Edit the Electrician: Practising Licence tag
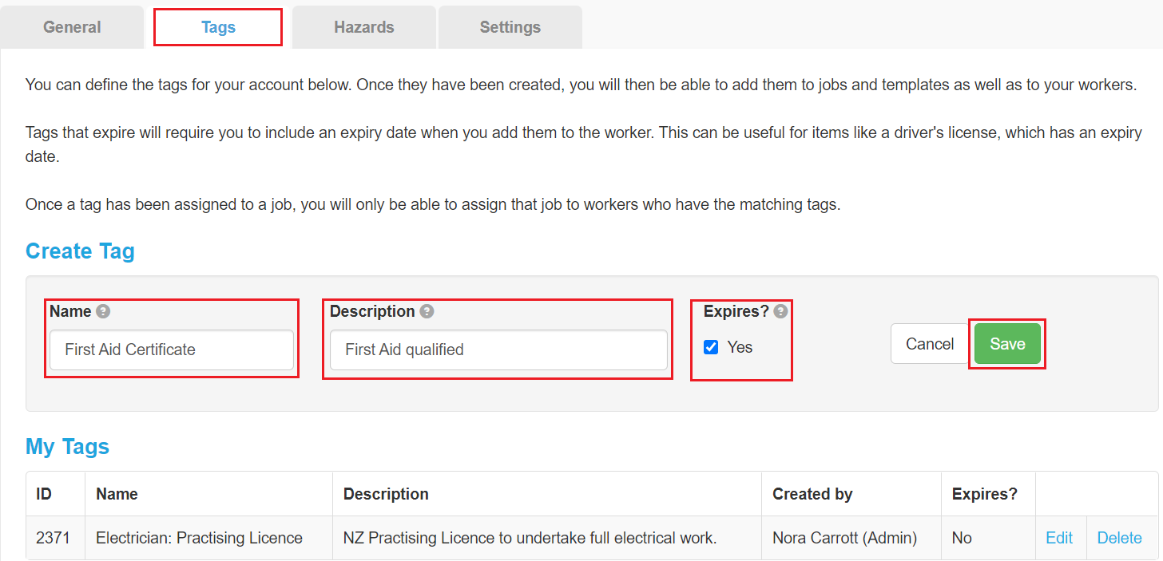The image size is (1163, 561). coord(1059,538)
